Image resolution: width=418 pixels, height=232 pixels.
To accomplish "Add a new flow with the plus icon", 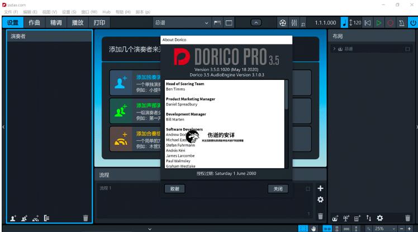I will 320,188.
